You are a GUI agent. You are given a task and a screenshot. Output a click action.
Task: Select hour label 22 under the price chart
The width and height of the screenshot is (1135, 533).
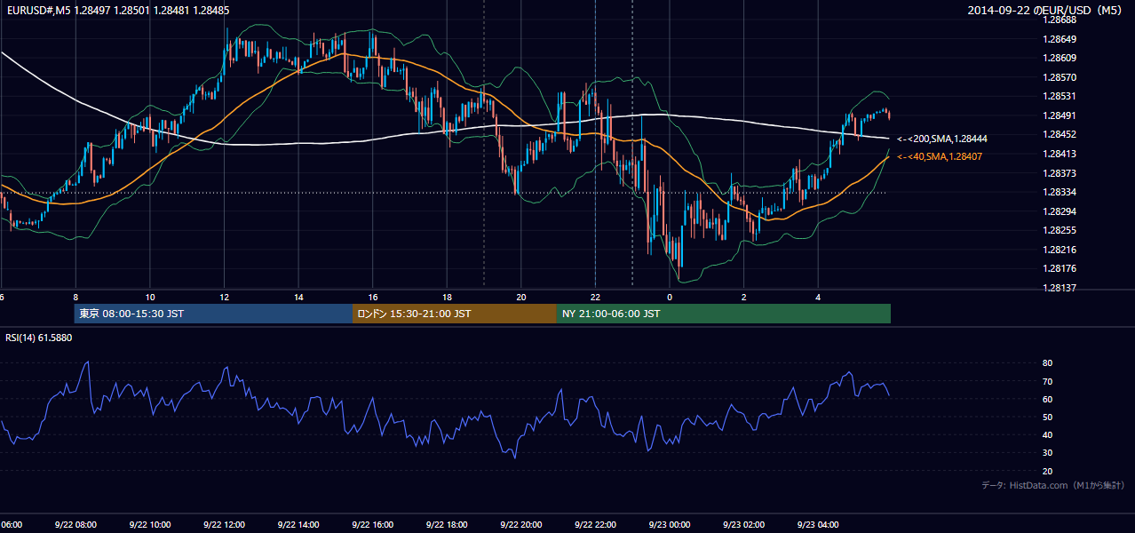pos(596,297)
